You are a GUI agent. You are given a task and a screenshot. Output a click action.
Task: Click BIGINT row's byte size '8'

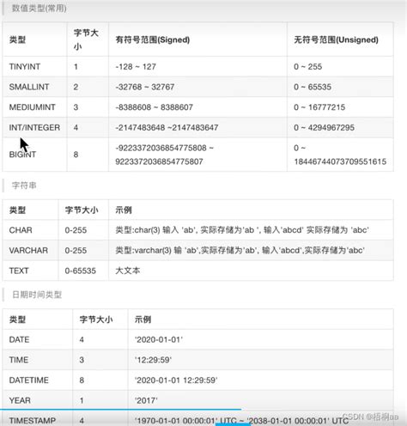76,155
